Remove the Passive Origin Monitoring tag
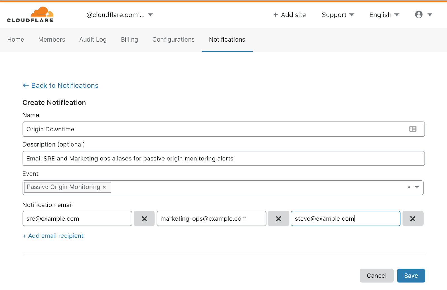 tap(104, 187)
